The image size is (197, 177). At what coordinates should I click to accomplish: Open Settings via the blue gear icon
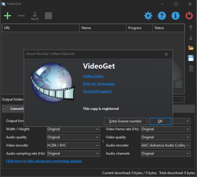[148, 16]
